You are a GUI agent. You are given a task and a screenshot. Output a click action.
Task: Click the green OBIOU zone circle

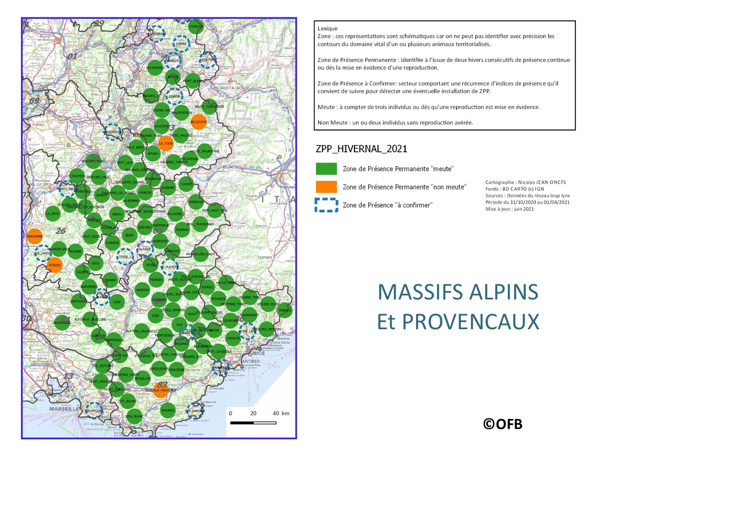click(x=117, y=214)
